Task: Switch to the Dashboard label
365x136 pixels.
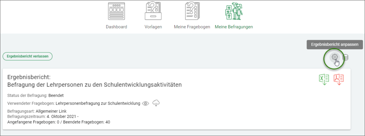Action: (117, 27)
